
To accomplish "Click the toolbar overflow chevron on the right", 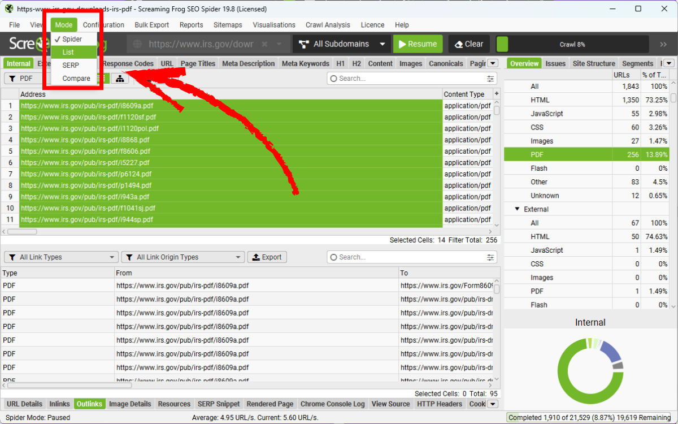I will click(x=662, y=44).
